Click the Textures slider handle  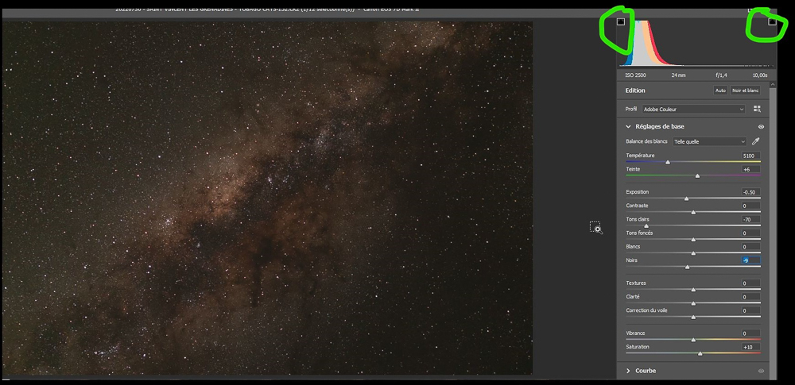(693, 290)
